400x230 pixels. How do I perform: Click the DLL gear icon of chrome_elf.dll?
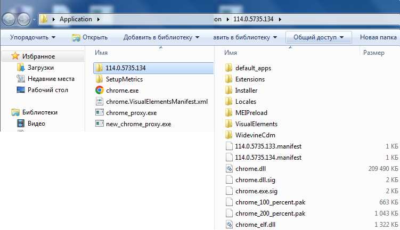tap(229, 225)
